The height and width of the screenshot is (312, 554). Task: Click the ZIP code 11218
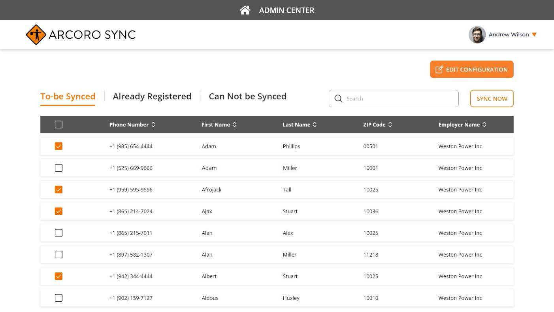[371, 255]
